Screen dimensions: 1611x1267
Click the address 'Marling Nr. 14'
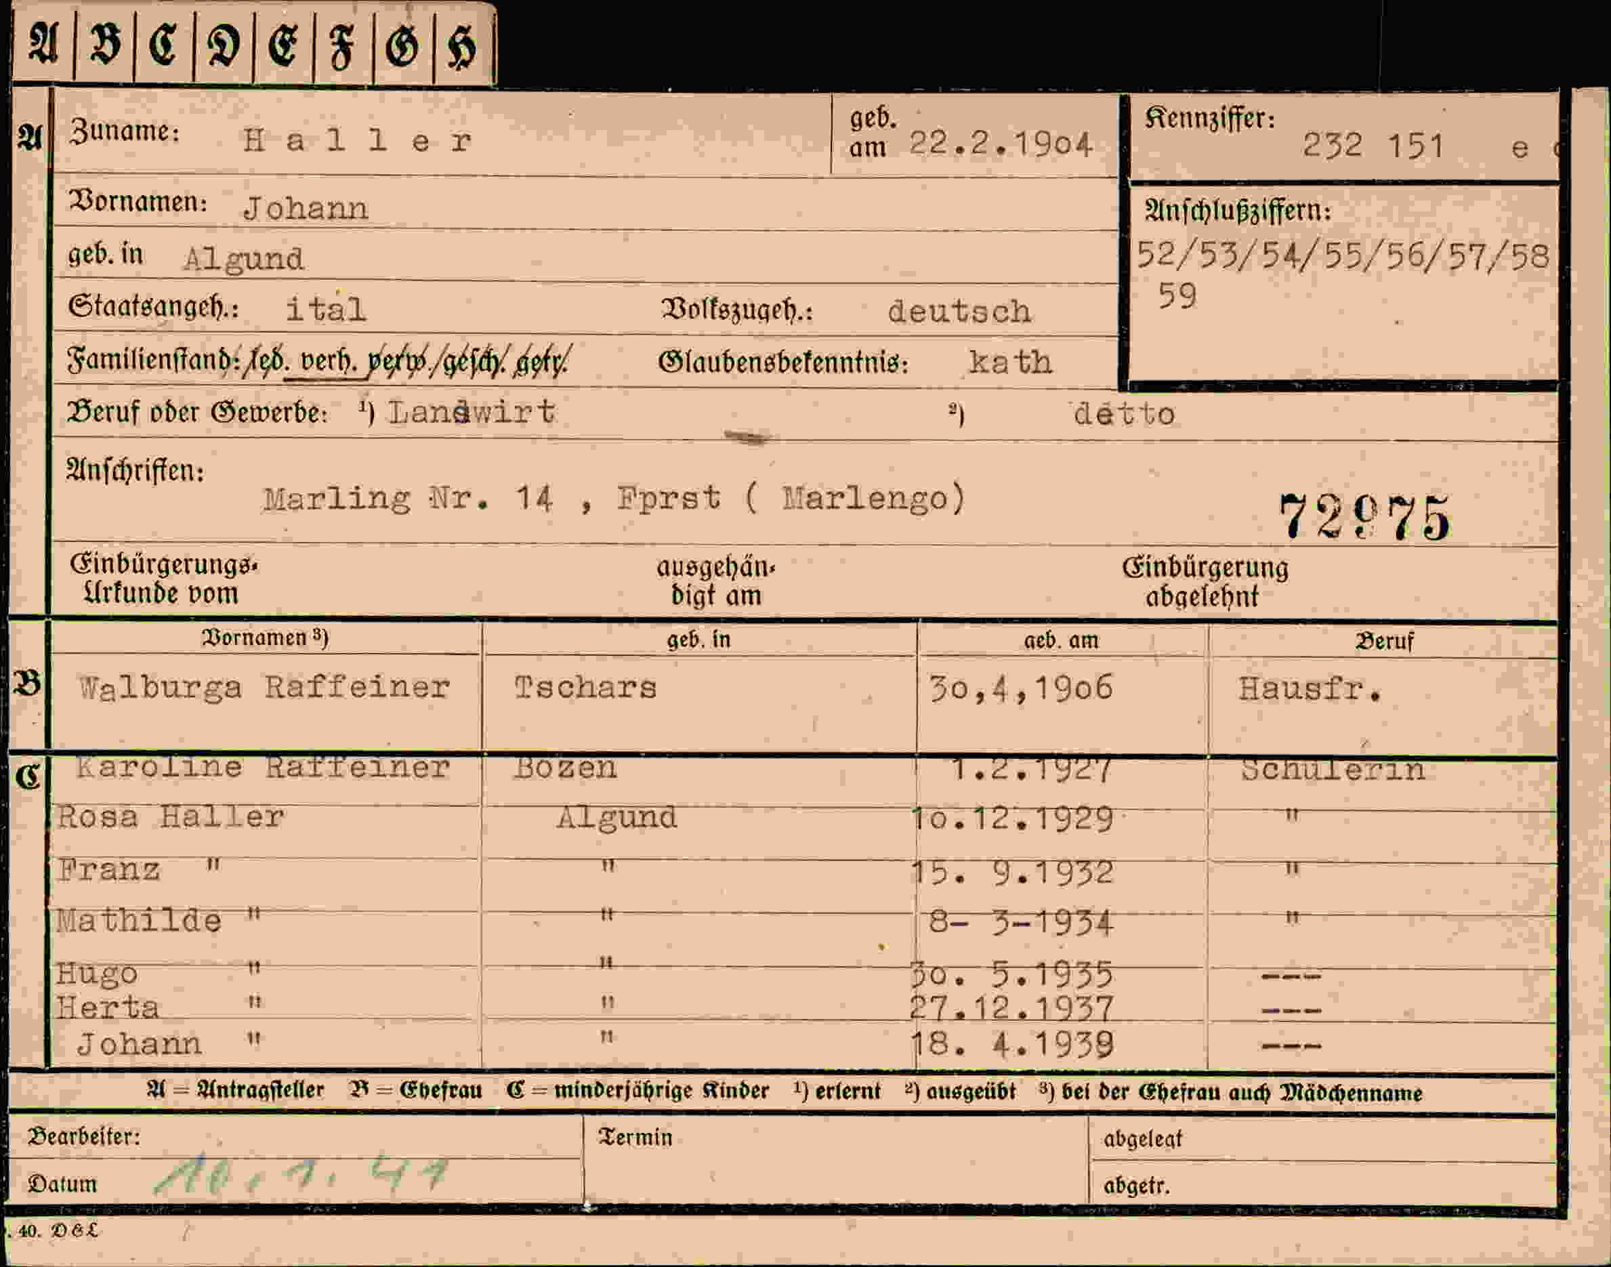click(408, 498)
